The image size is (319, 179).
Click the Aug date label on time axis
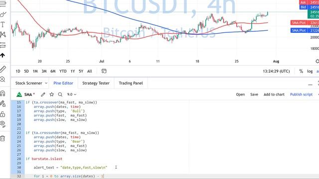(276, 61)
